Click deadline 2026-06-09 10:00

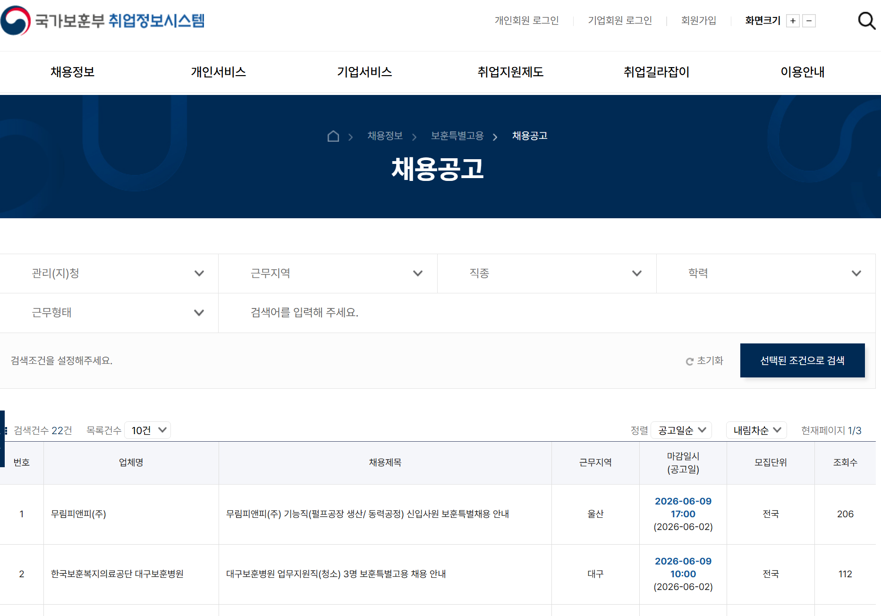point(683,567)
